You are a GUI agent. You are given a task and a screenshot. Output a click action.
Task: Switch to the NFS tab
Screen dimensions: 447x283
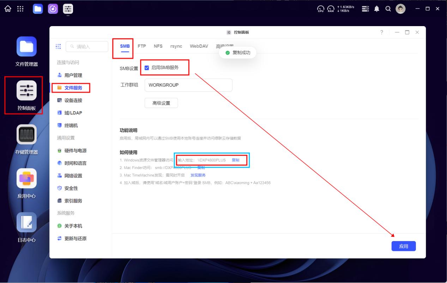point(158,46)
